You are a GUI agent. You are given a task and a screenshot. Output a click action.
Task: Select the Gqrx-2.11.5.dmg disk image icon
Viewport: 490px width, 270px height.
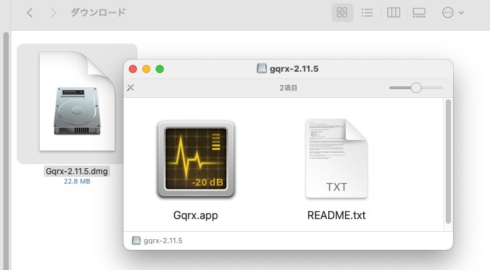(77, 101)
